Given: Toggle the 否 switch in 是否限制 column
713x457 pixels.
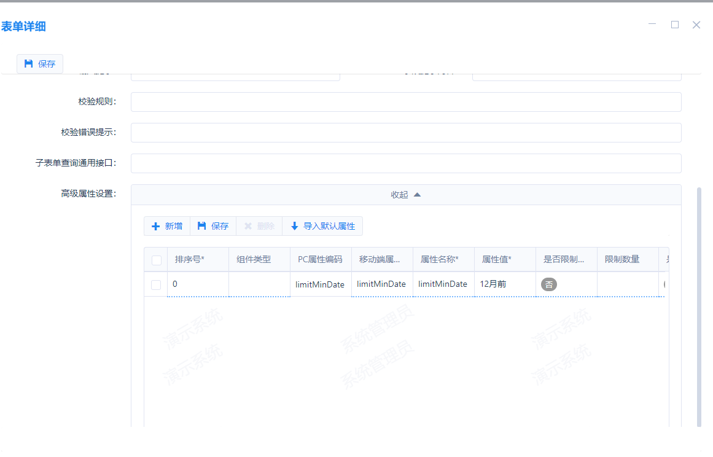Looking at the screenshot, I should 549,284.
